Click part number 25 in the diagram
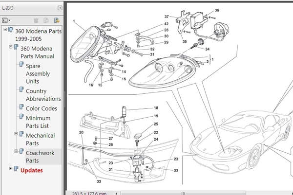Image resolution: width=293 pixels, height=195 pixels. 156,124
